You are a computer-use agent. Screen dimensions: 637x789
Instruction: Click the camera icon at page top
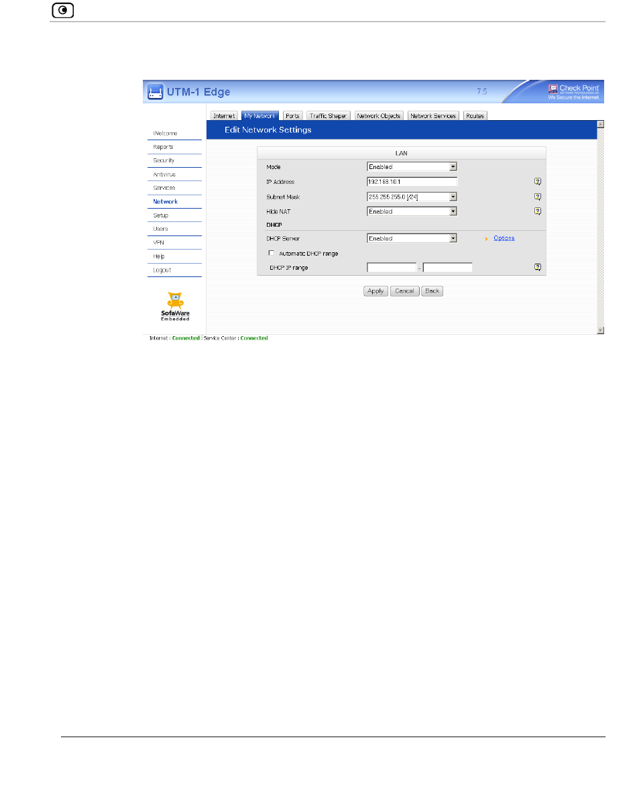pyautogui.click(x=63, y=10)
